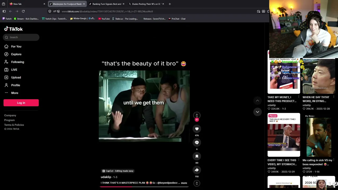Open 'TAKE MY MONEY' Barbasol video thumbnail

click(284, 76)
